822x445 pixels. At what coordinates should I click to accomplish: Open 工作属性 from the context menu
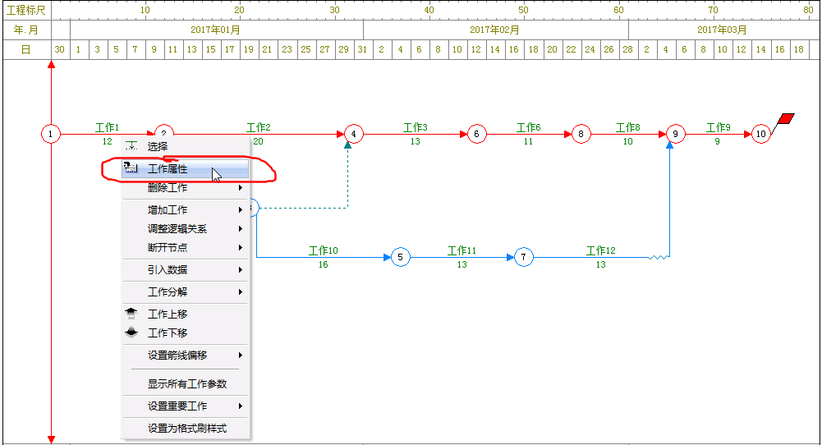tap(185, 169)
